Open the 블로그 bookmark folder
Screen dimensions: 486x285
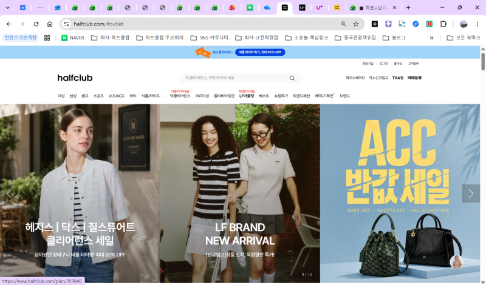coord(394,38)
